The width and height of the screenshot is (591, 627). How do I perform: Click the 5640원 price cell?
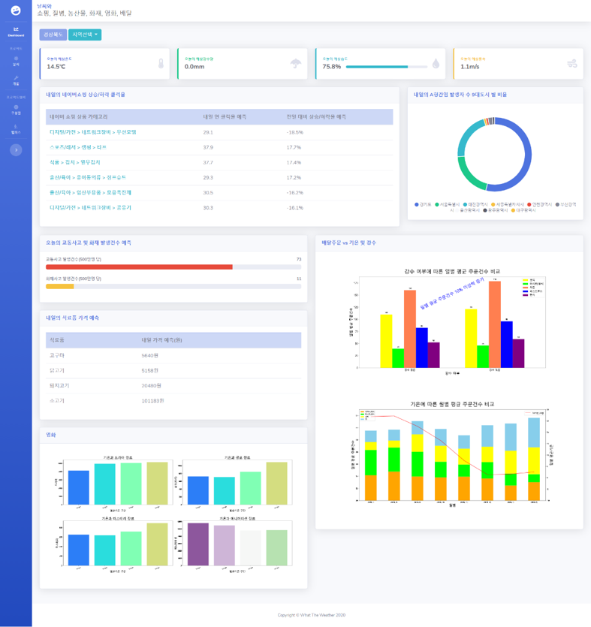[x=150, y=355]
